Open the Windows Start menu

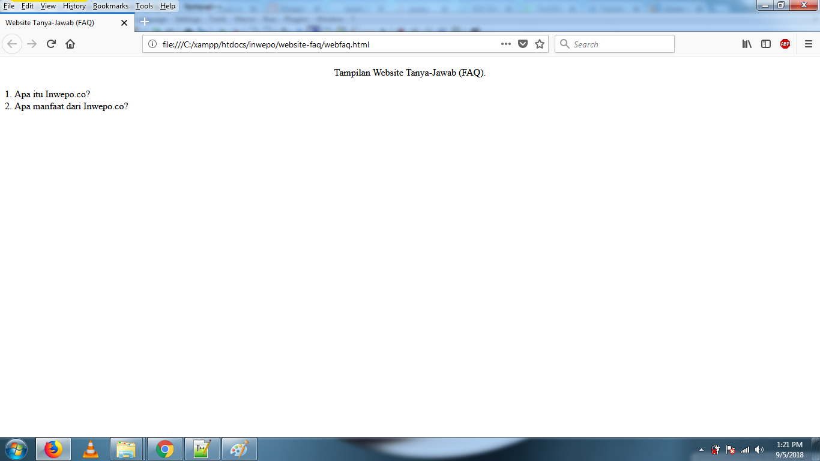click(x=16, y=449)
